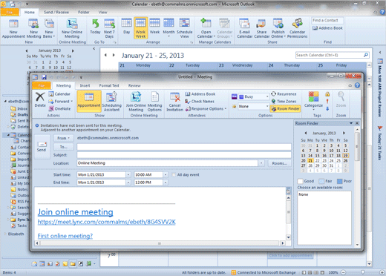This screenshot has height=276, width=386.
Task: Expand Response Options dropdown
Action: (x=206, y=108)
